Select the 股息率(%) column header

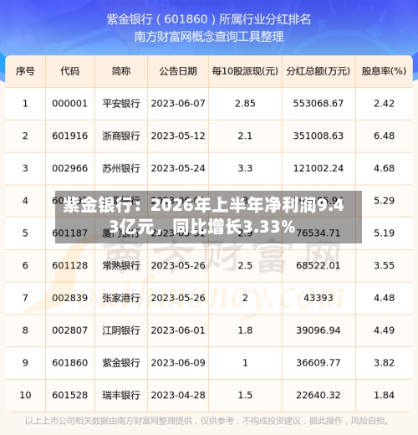point(384,71)
